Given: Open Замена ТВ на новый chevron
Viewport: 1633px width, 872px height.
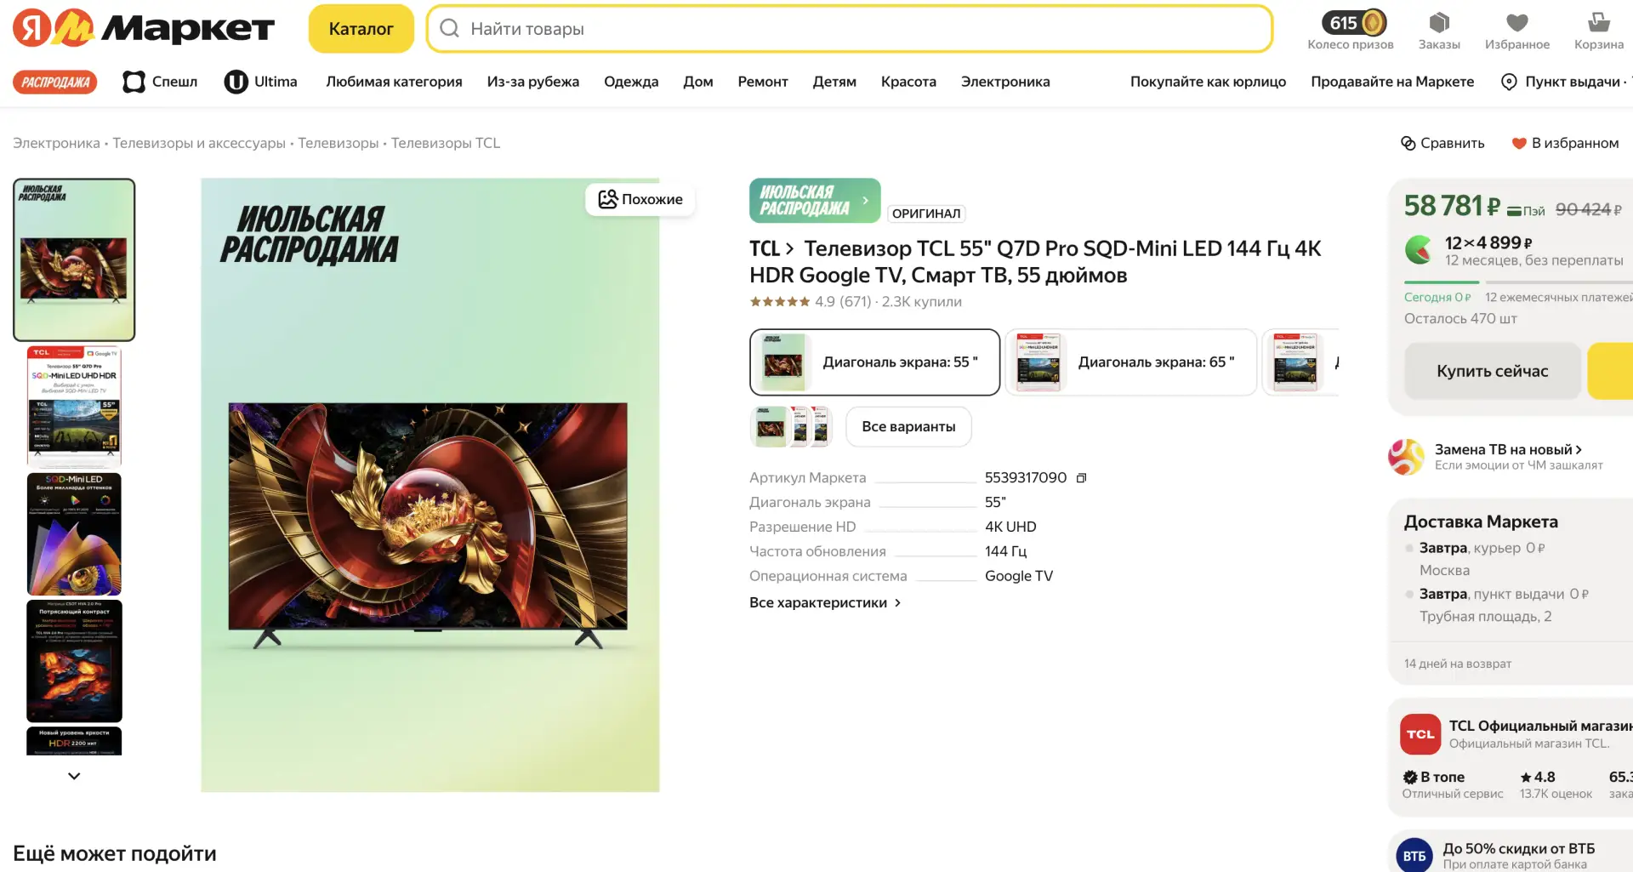Looking at the screenshot, I should [x=1579, y=449].
